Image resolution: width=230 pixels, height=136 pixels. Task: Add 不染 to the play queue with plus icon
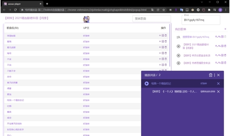click(160, 65)
